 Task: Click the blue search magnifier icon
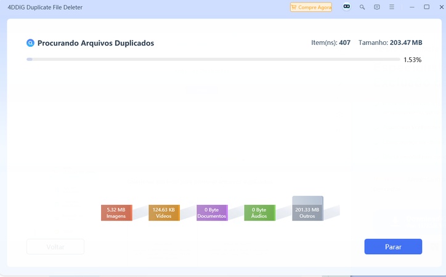click(30, 43)
